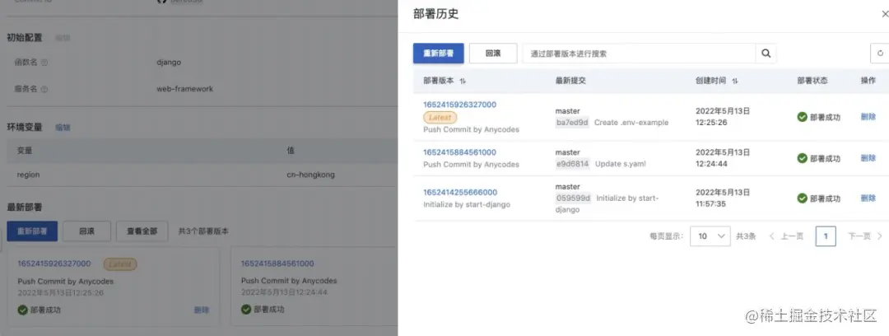Viewport: 889px width, 336px height.
Task: Click commit hash ba7ed9d
Action: coord(573,123)
